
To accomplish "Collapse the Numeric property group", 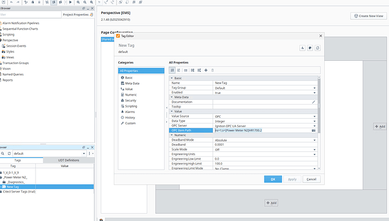I will click(x=171, y=135).
